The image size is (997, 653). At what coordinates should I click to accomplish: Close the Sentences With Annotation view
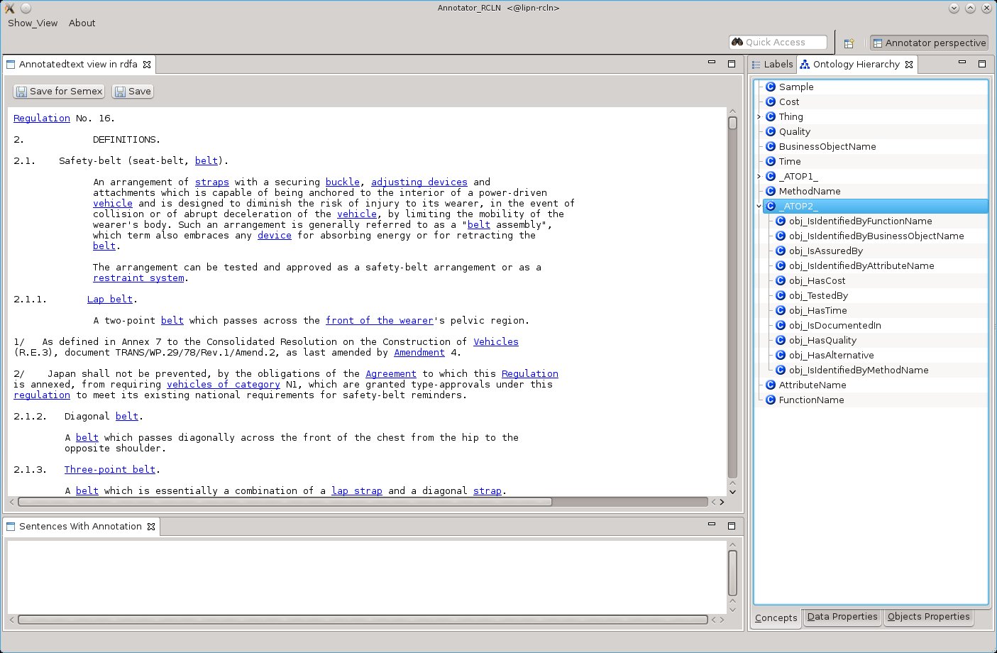tap(150, 527)
